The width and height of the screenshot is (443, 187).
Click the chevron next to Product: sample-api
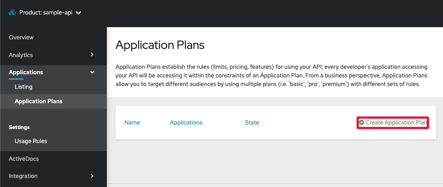click(x=78, y=13)
